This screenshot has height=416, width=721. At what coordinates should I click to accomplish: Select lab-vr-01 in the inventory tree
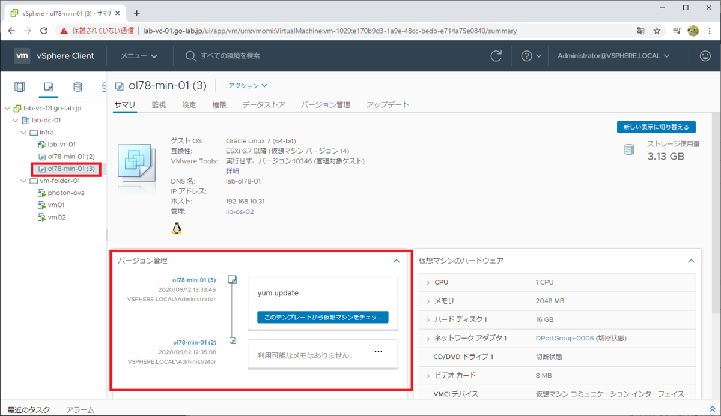point(61,144)
